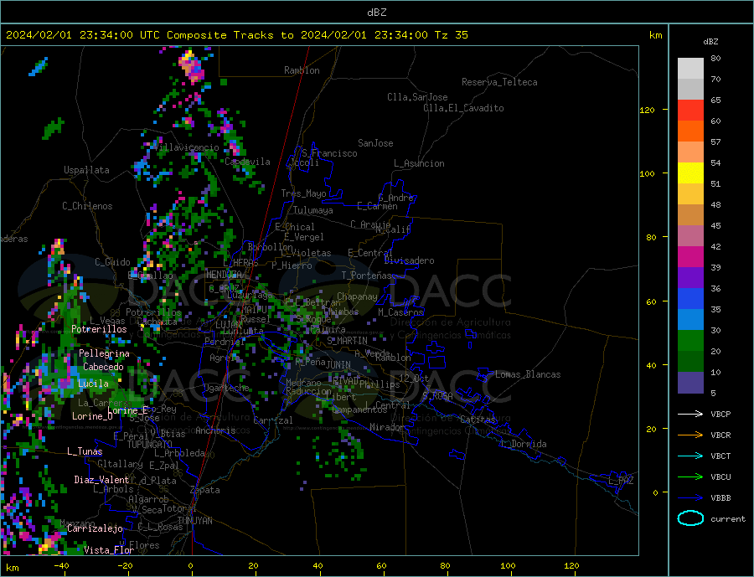Click the orange VBCR arrow legend icon
This screenshot has height=577, width=754.
(690, 435)
